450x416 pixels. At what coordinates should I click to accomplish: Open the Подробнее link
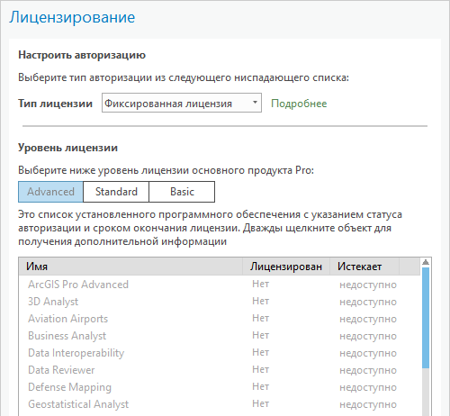(x=299, y=104)
